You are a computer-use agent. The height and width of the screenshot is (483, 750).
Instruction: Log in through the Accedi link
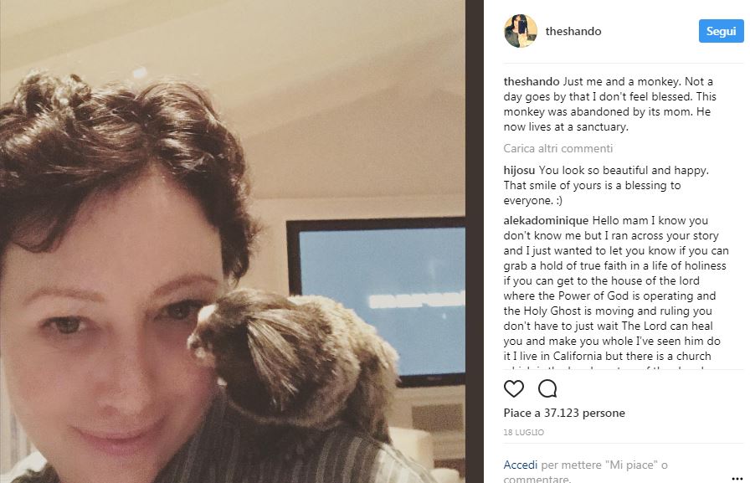coord(521,465)
